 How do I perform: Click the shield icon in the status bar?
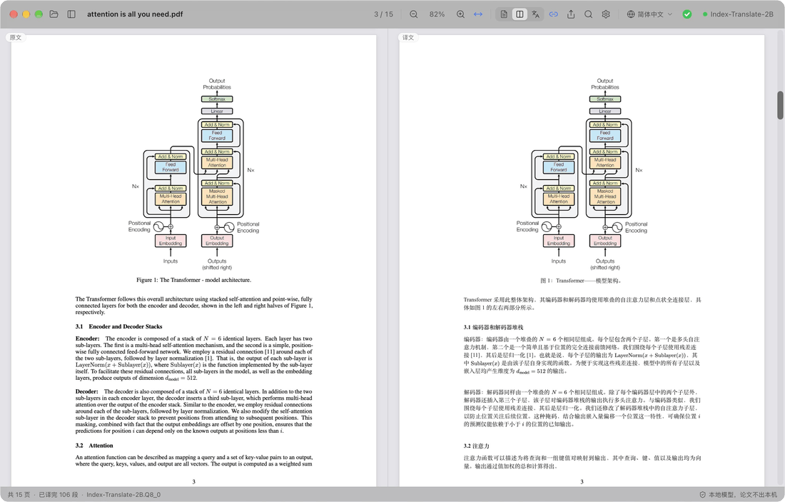(702, 494)
